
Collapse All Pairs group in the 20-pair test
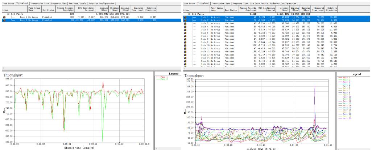[189, 14]
